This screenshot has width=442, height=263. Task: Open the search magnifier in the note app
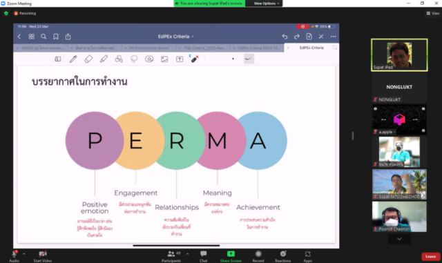coord(44,37)
